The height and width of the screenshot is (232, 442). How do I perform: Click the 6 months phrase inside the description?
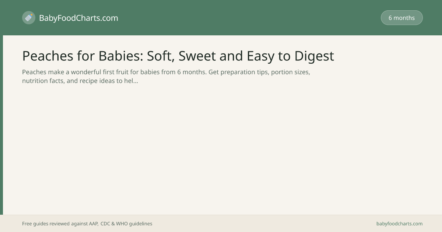coord(191,72)
